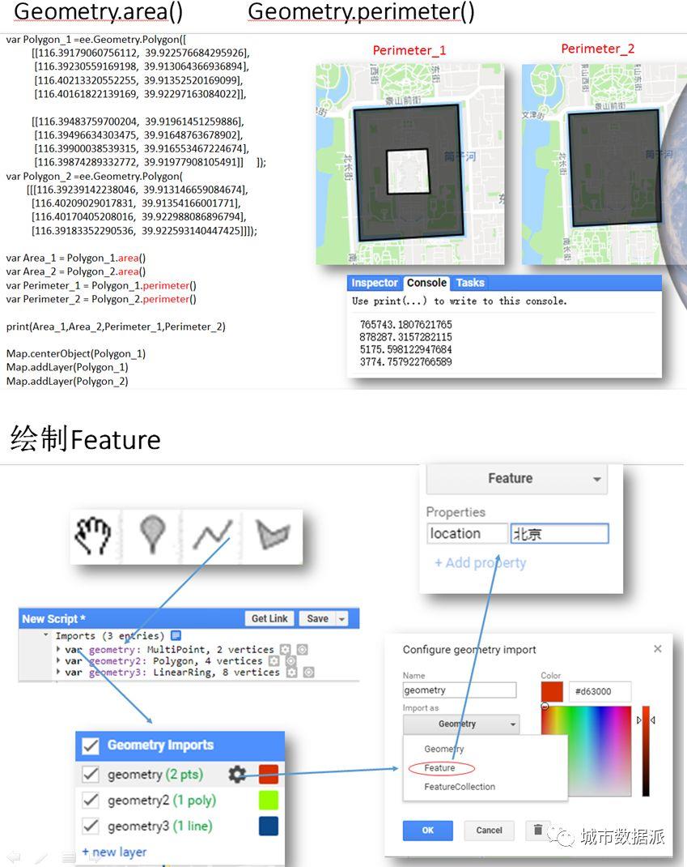Image resolution: width=687 pixels, height=867 pixels.
Task: Select the point marker drawing tool
Action: (x=152, y=534)
